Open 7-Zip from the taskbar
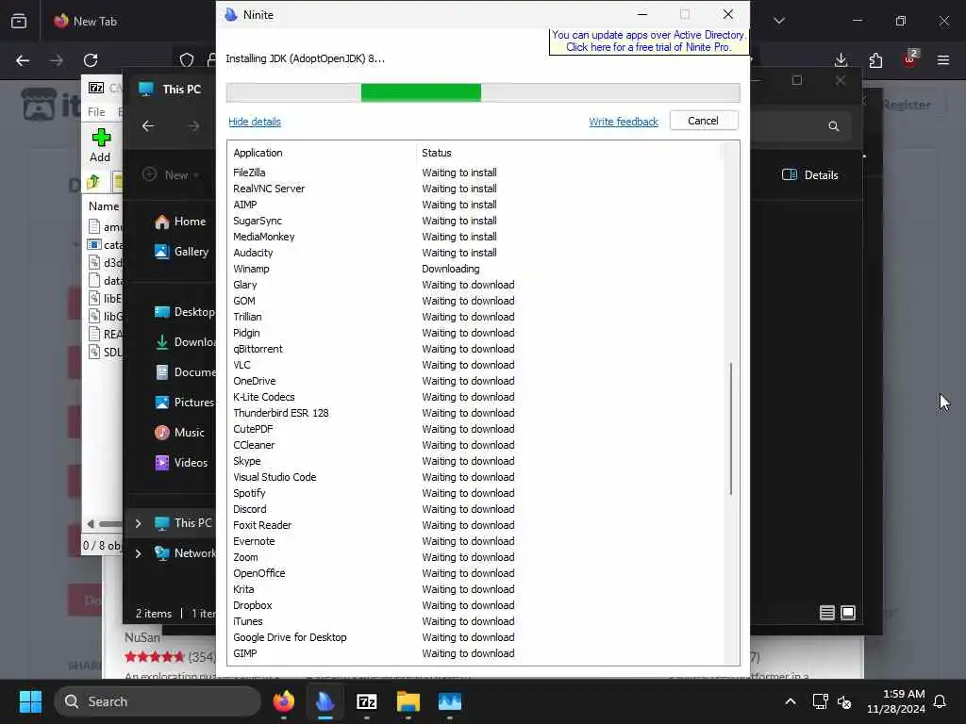966x724 pixels. click(x=367, y=701)
